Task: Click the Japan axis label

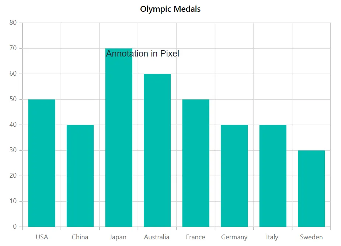Action: [118, 237]
